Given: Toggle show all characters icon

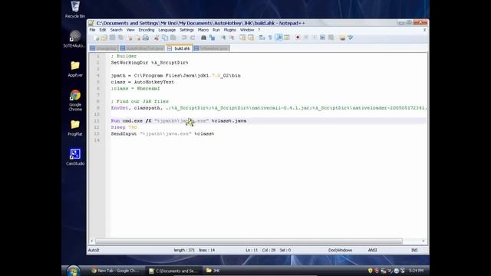Looking at the screenshot, I should point(270,38).
